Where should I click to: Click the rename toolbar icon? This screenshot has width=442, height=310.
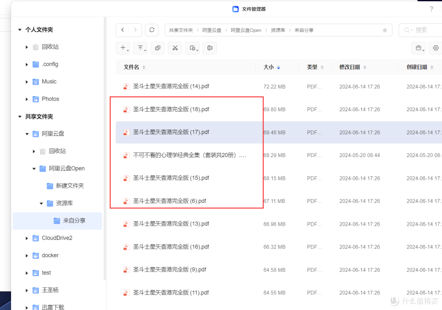[x=210, y=48]
